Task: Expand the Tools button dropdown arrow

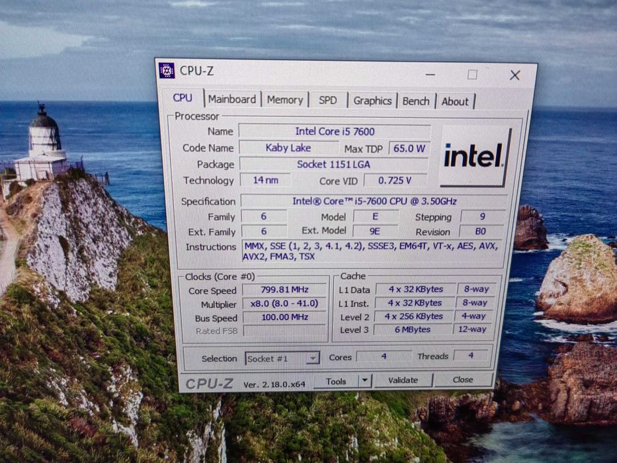Action: click(365, 380)
